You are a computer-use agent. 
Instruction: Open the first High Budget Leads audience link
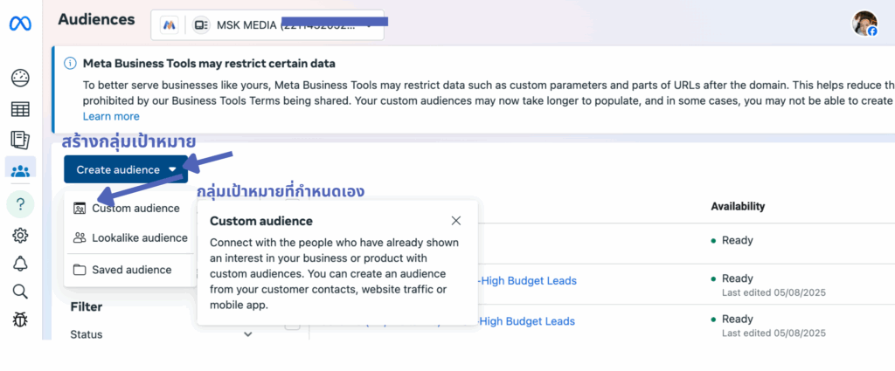click(527, 280)
